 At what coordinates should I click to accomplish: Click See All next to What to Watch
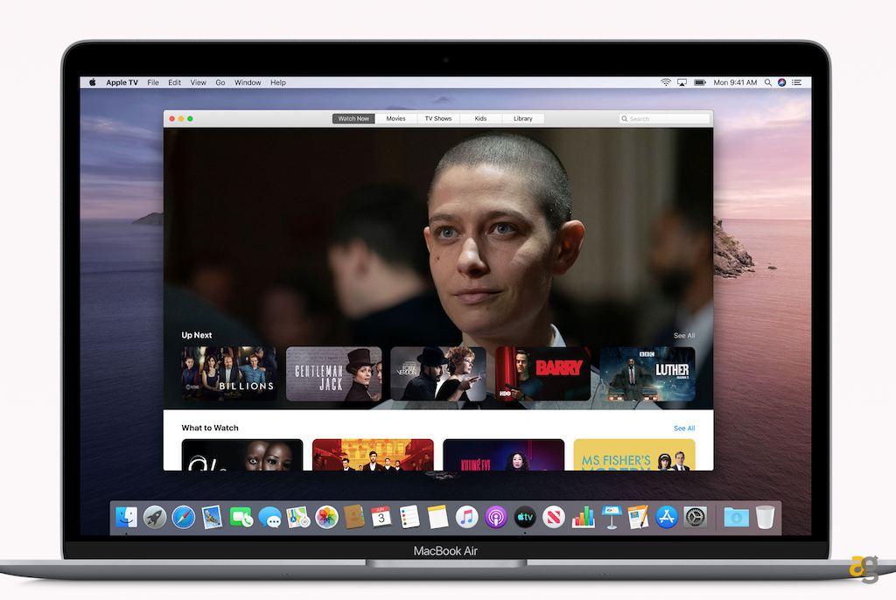[684, 428]
